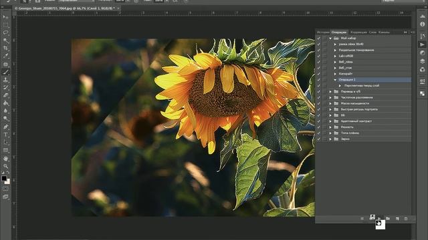Select the Path Selection tool
Image resolution: width=428 pixels, height=240 pixels.
5,142
